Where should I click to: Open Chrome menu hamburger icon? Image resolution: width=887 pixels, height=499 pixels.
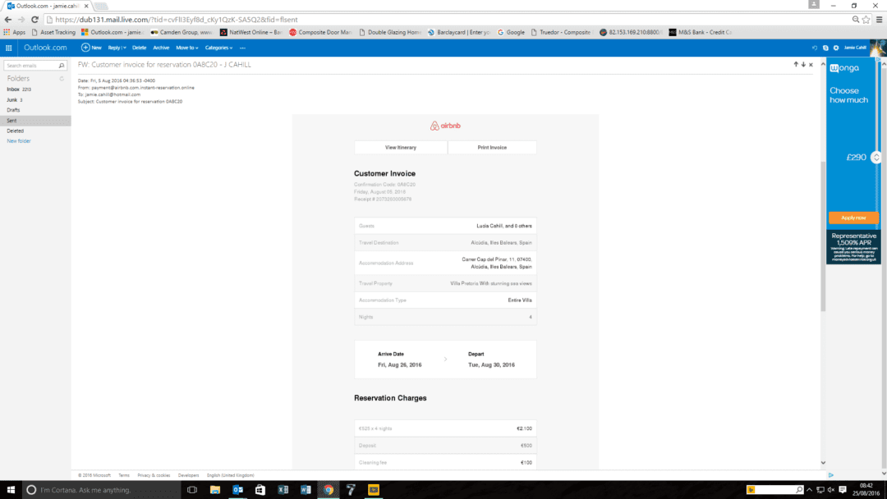point(879,19)
